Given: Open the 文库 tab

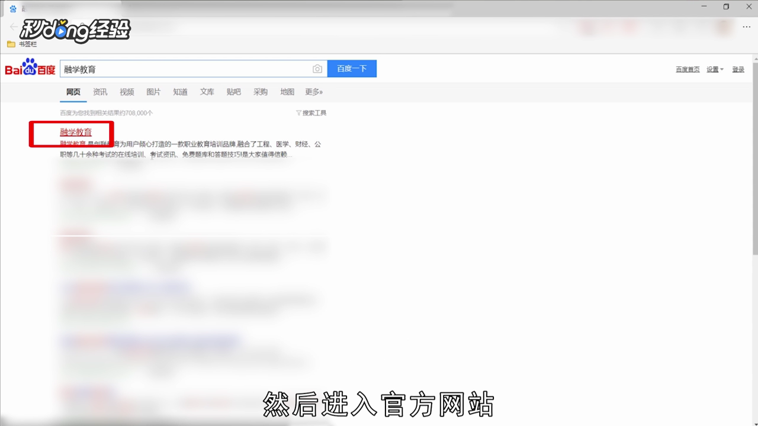Looking at the screenshot, I should [207, 92].
